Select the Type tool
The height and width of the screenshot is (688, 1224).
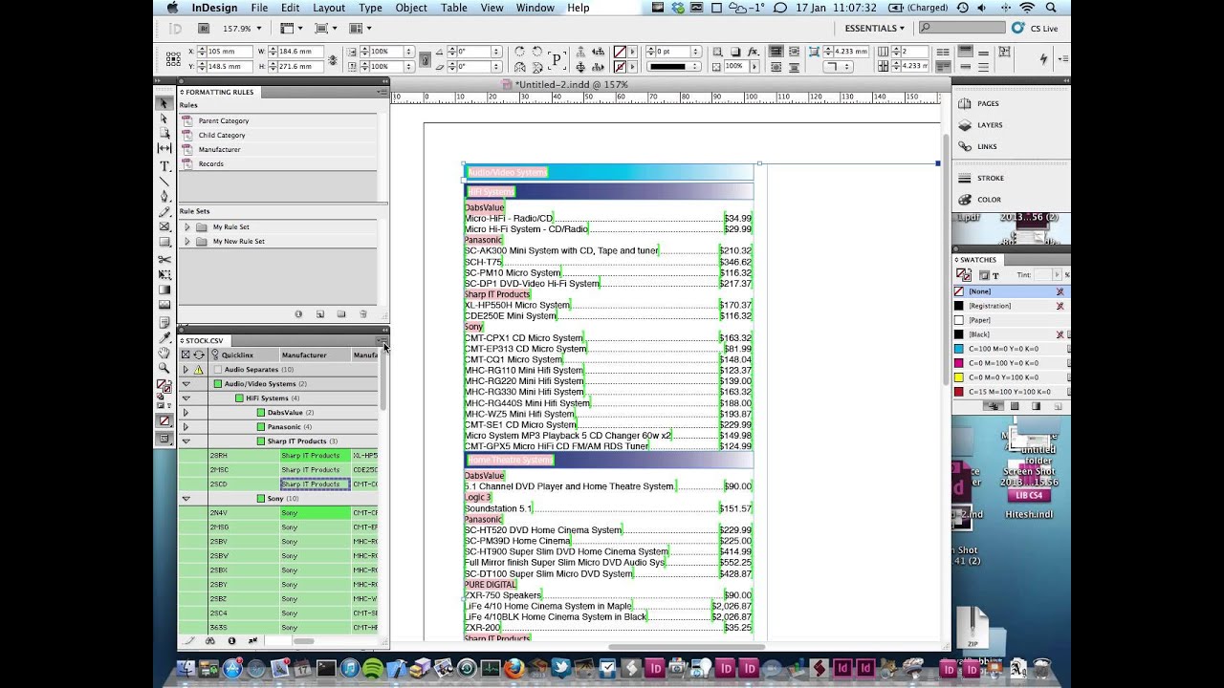[164, 165]
